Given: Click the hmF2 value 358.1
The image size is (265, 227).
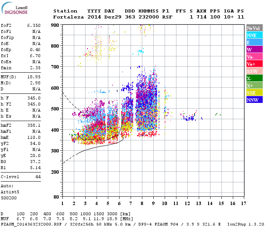Looking at the screenshot, I should (34, 125).
